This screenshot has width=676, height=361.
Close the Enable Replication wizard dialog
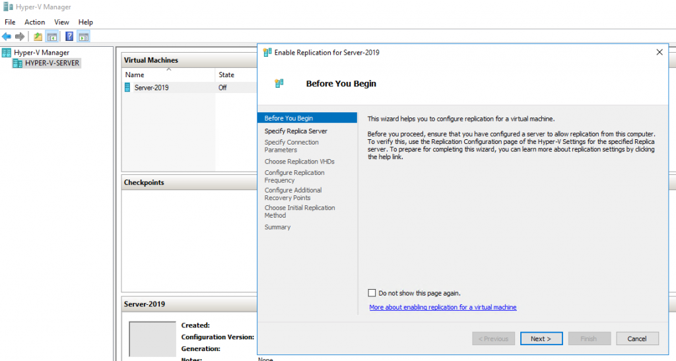(x=659, y=52)
